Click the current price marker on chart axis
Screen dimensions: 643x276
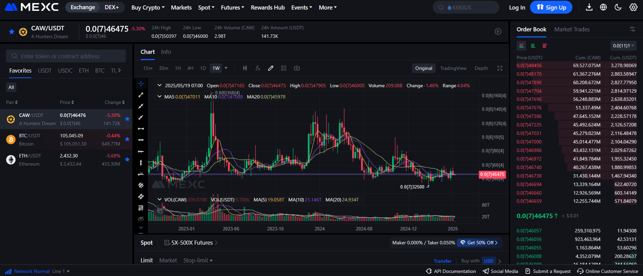pos(492,174)
